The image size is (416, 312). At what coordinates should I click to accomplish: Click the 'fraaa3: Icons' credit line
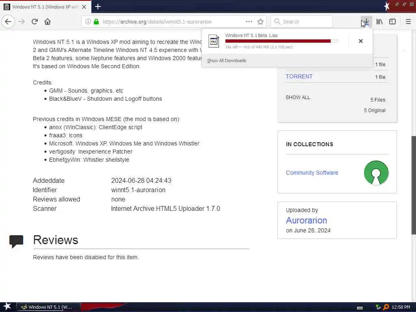(x=65, y=135)
